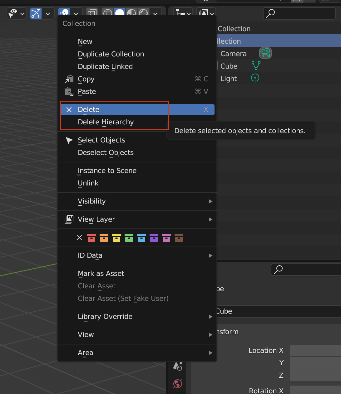Choose Delete Hierarchy from context menu
Image resolution: width=341 pixels, height=394 pixels.
coord(106,122)
